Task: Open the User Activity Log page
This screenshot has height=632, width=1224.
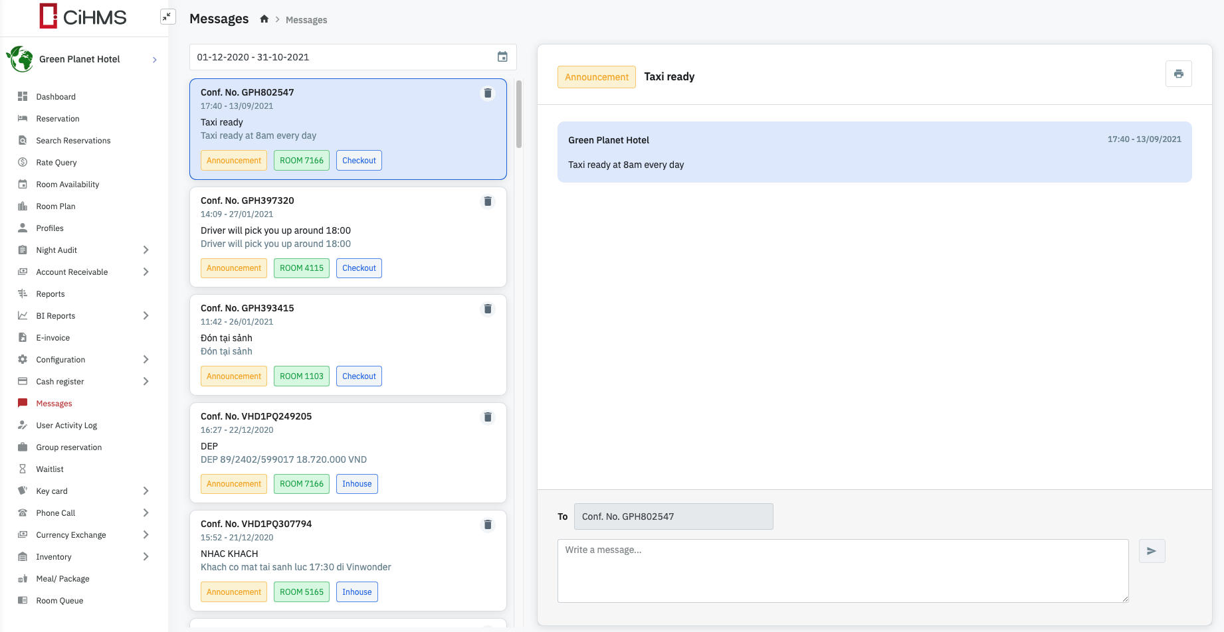Action: 66,426
